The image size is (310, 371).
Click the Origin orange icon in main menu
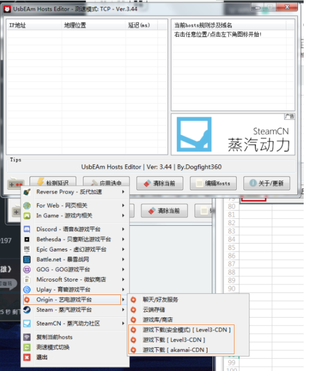(x=27, y=300)
